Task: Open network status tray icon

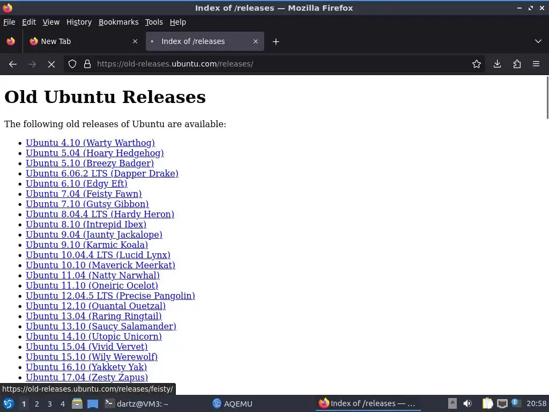Action: pos(502,403)
